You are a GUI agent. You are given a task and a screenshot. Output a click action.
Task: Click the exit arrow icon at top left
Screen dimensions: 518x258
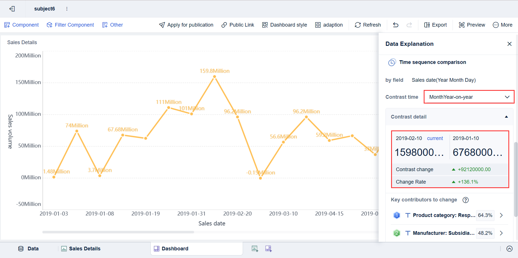click(12, 9)
